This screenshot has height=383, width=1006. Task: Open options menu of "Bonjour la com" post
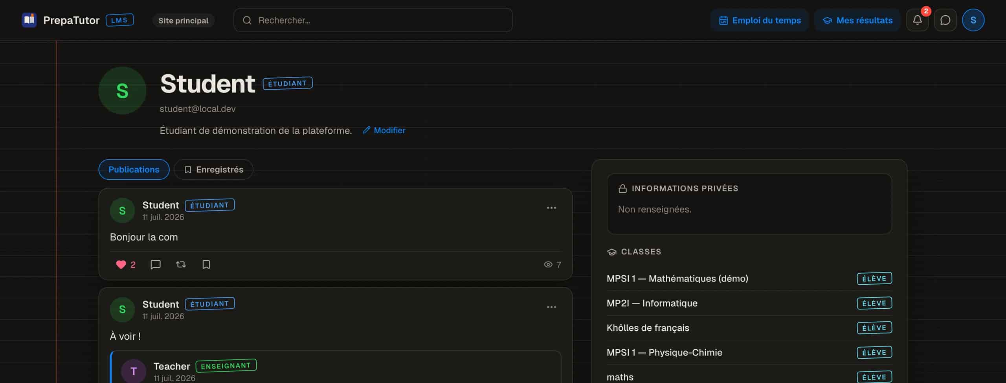551,208
